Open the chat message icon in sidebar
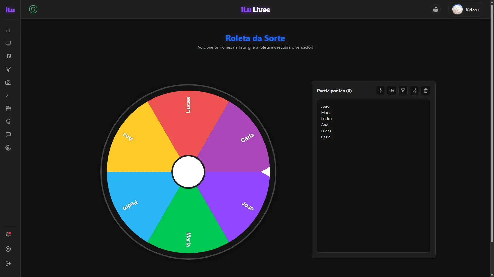This screenshot has height=277, width=494. pos(8,135)
